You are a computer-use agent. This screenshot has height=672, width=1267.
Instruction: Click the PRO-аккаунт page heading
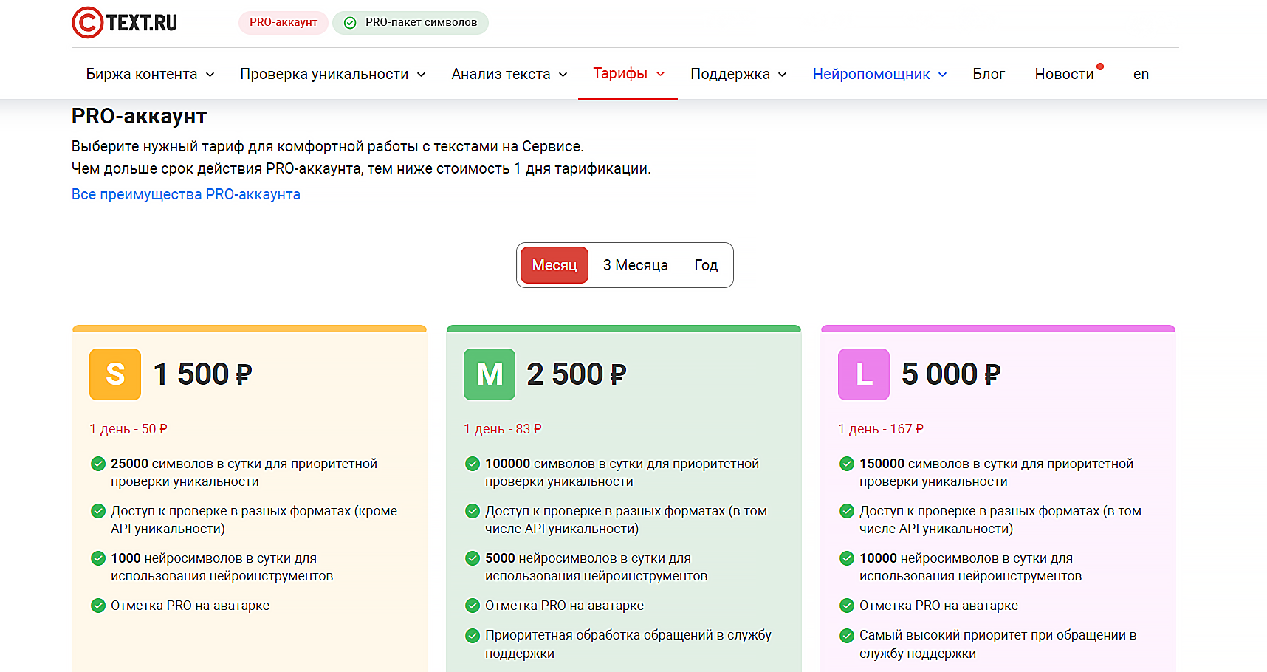click(139, 116)
